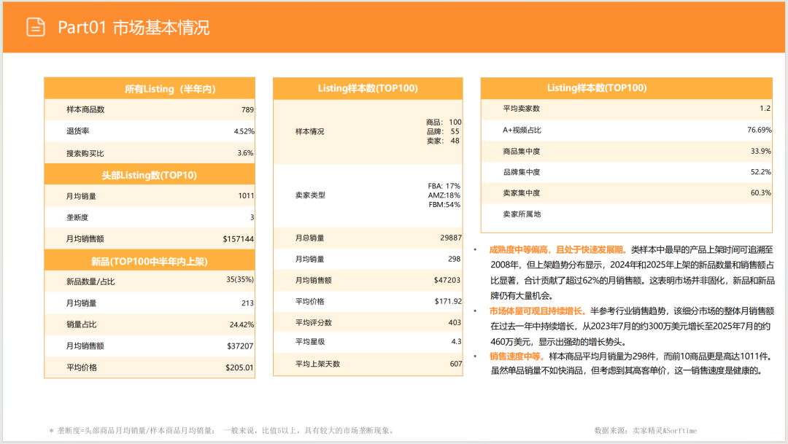Viewport: 788px width, 444px height.
Task: Select the '退货率' label
Action: point(78,131)
